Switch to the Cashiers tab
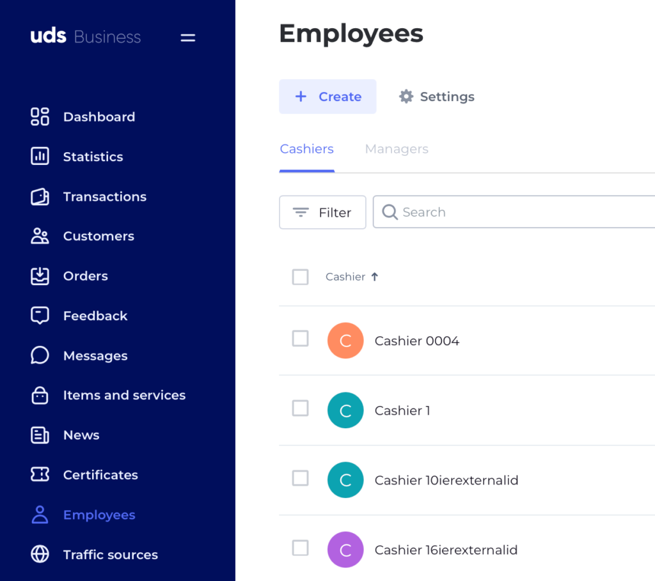This screenshot has height=581, width=655. point(306,149)
